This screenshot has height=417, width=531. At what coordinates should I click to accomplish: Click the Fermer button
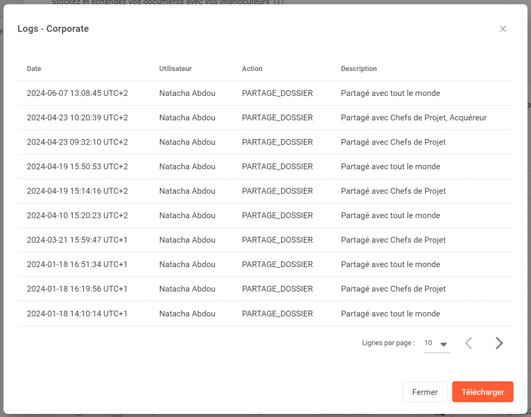coord(425,392)
